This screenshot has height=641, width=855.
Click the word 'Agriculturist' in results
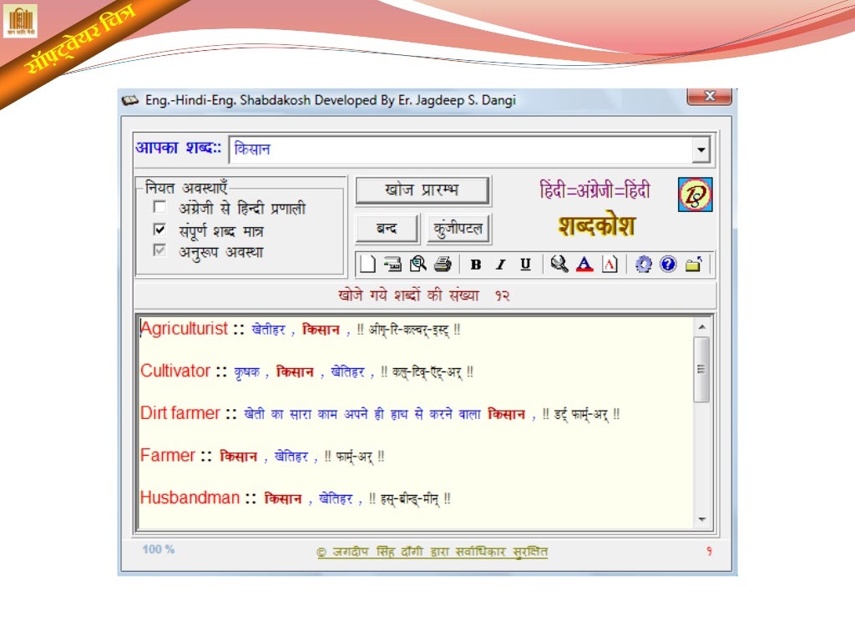pyautogui.click(x=185, y=329)
